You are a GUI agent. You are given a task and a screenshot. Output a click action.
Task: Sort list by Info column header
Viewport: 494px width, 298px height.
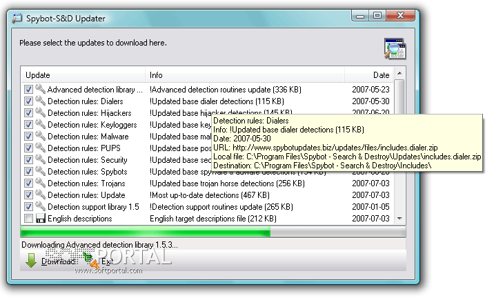(245, 75)
